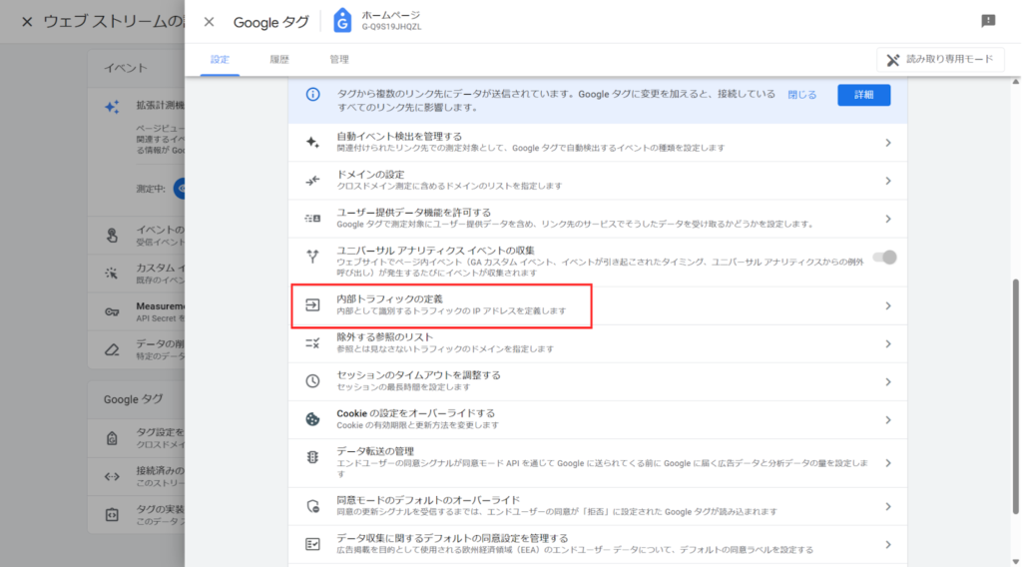Expand 自動イベント検出を管理する with chevron
The height and width of the screenshot is (567, 1022).
(x=887, y=142)
